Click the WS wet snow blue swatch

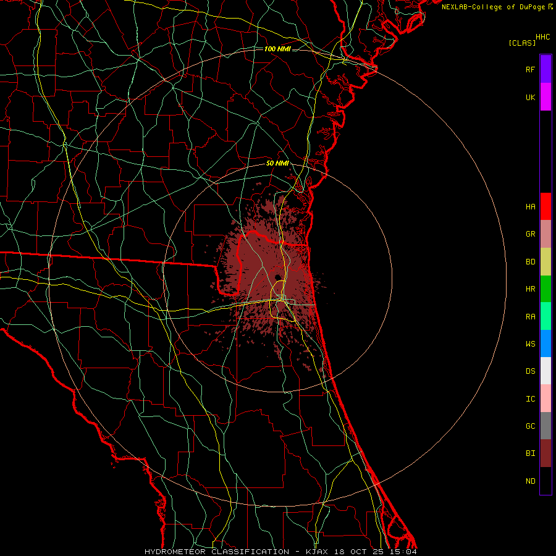545,343
